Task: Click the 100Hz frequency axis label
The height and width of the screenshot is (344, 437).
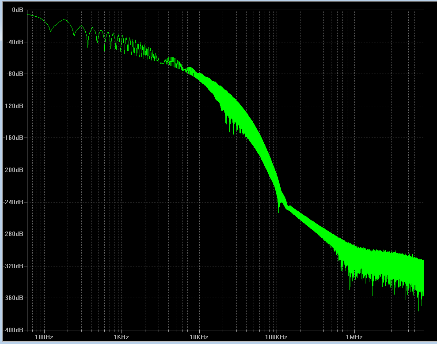Action: point(44,337)
